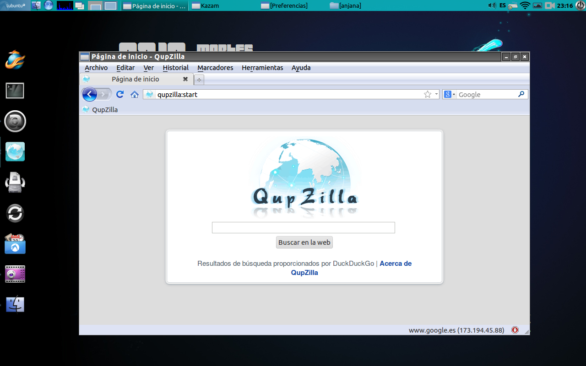The height and width of the screenshot is (366, 586).
Task: Open the Finder face dock icon
Action: [15, 304]
